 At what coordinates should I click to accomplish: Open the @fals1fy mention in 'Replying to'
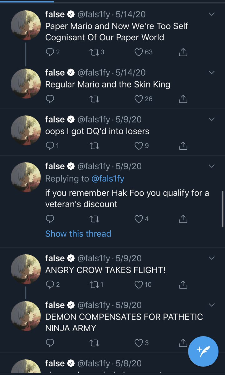pos(108,179)
